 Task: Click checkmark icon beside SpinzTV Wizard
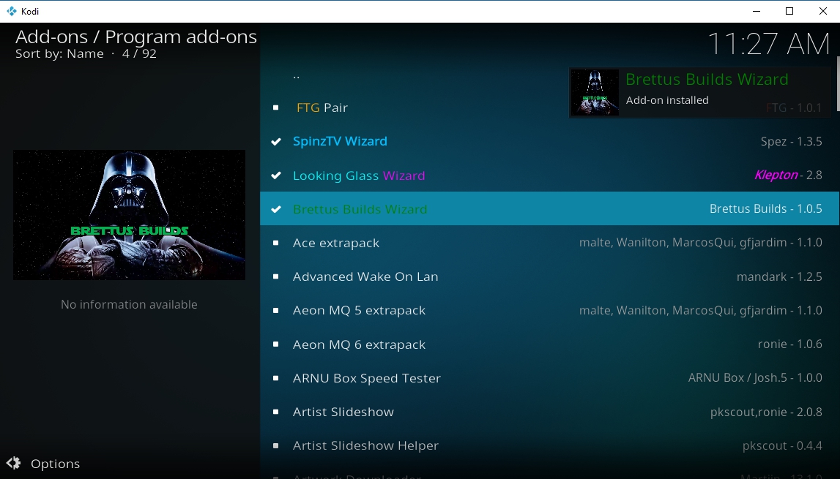[276, 141]
